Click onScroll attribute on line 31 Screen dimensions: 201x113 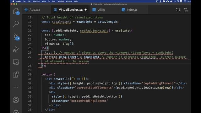click(x=61, y=79)
